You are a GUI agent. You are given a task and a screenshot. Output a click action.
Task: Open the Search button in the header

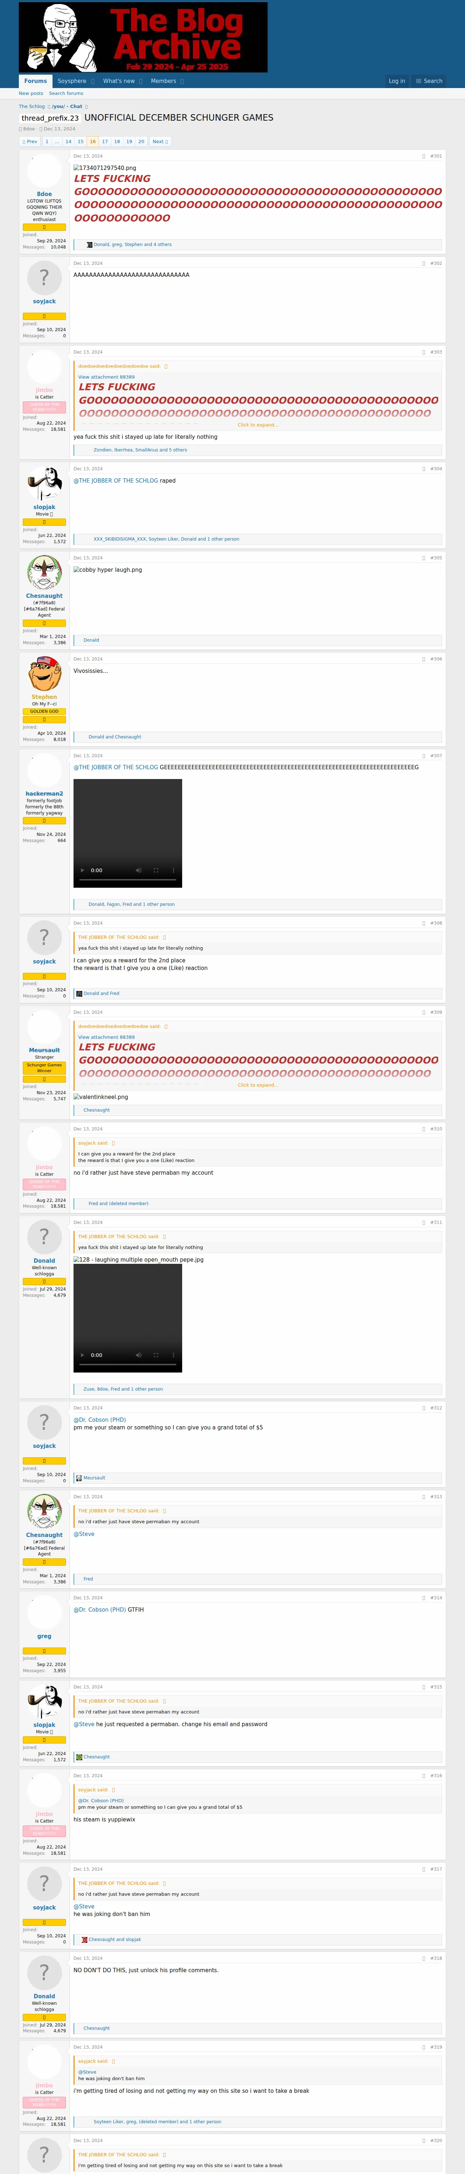point(430,81)
